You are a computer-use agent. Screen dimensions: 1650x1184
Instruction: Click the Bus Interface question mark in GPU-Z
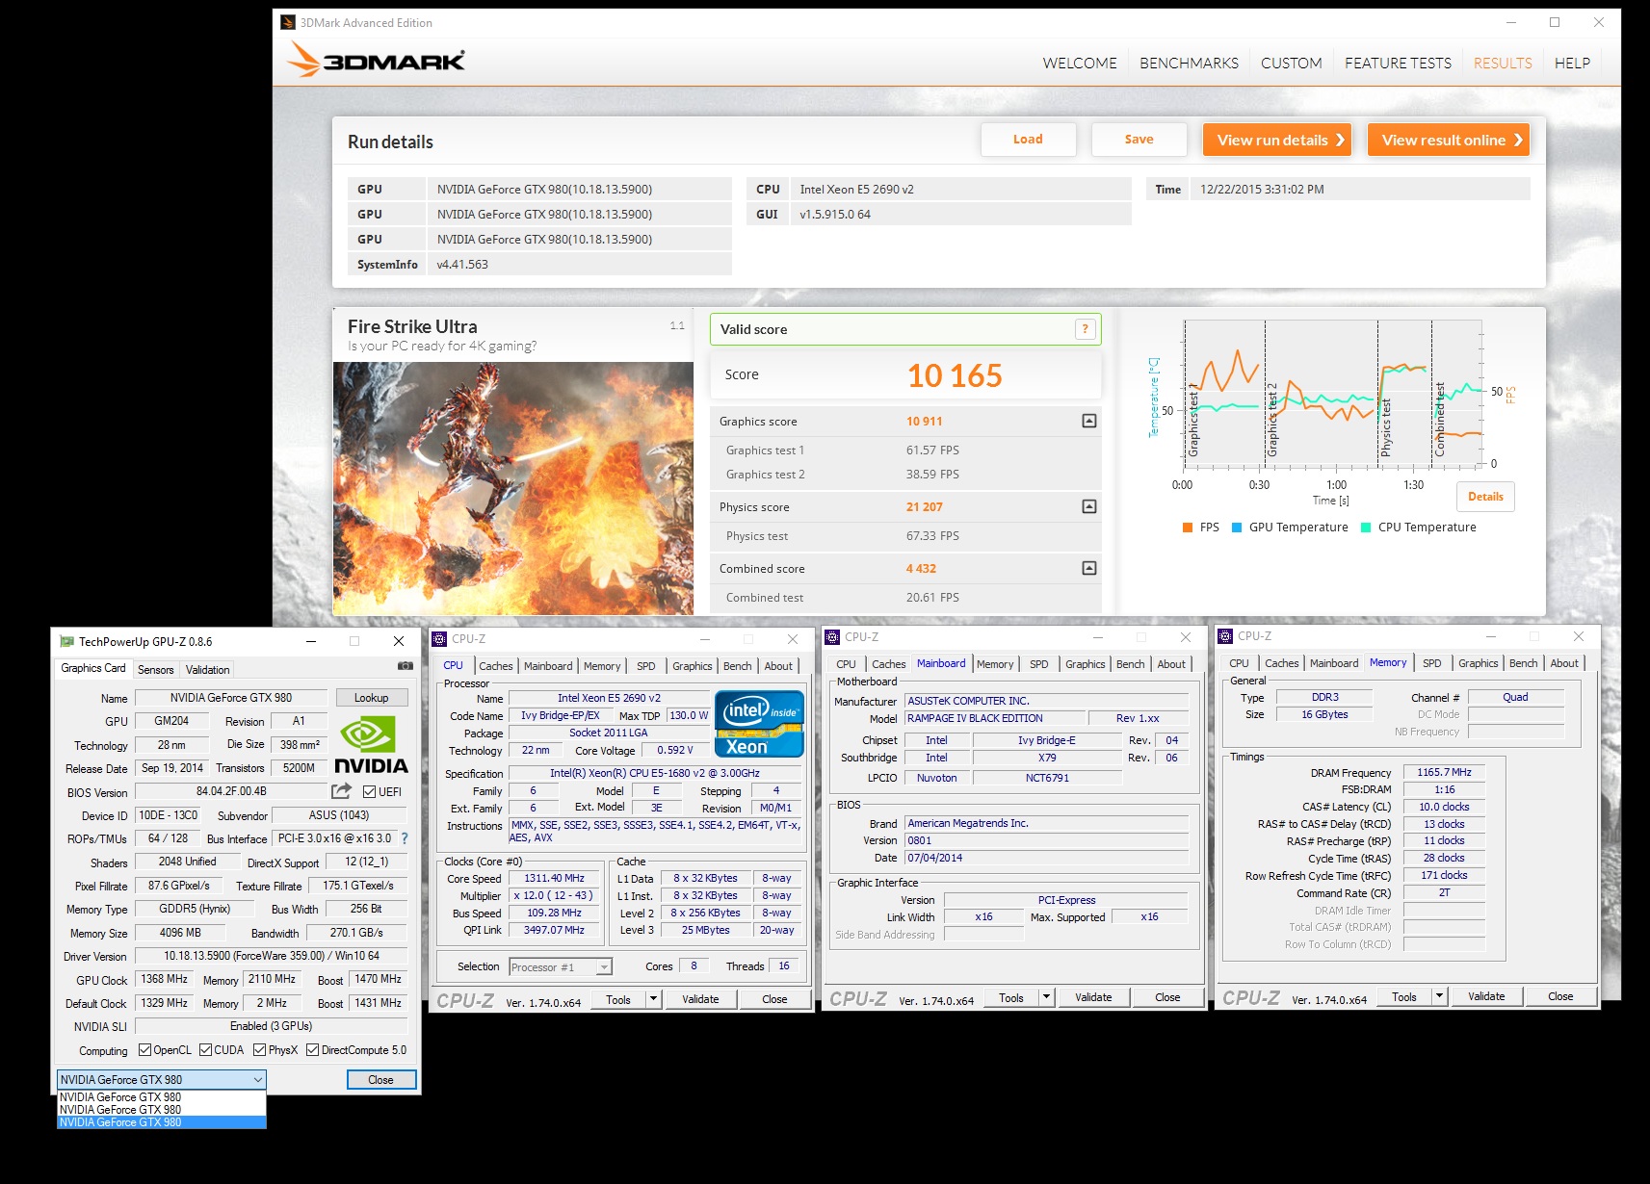click(x=405, y=838)
